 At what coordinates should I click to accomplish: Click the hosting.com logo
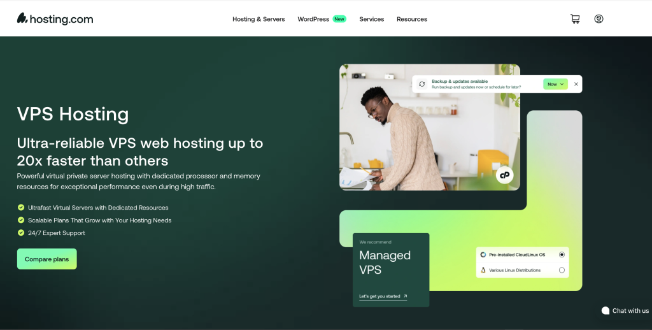(x=55, y=18)
